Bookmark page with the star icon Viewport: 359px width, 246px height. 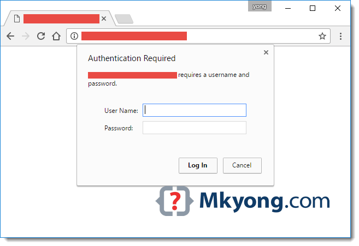coord(322,36)
